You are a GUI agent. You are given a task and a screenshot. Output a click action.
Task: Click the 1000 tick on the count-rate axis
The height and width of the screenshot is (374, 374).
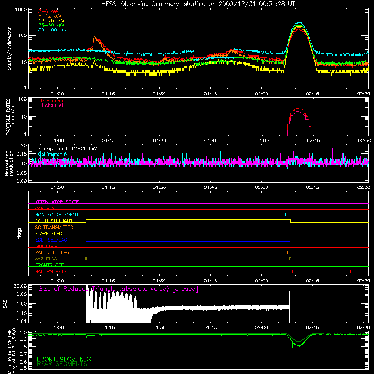(x=21, y=10)
